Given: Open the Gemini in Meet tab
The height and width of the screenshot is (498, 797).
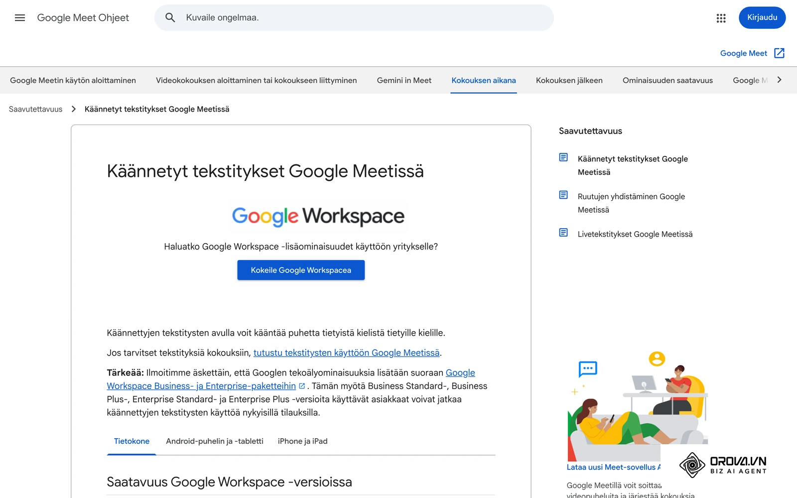Looking at the screenshot, I should pyautogui.click(x=404, y=80).
